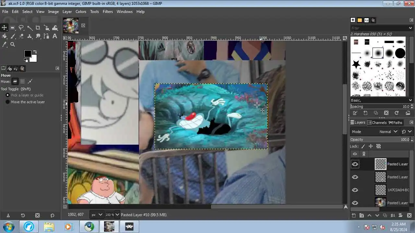Reset colors to default black and white
Screen dimensions: 415x233
pyautogui.click(x=26, y=60)
